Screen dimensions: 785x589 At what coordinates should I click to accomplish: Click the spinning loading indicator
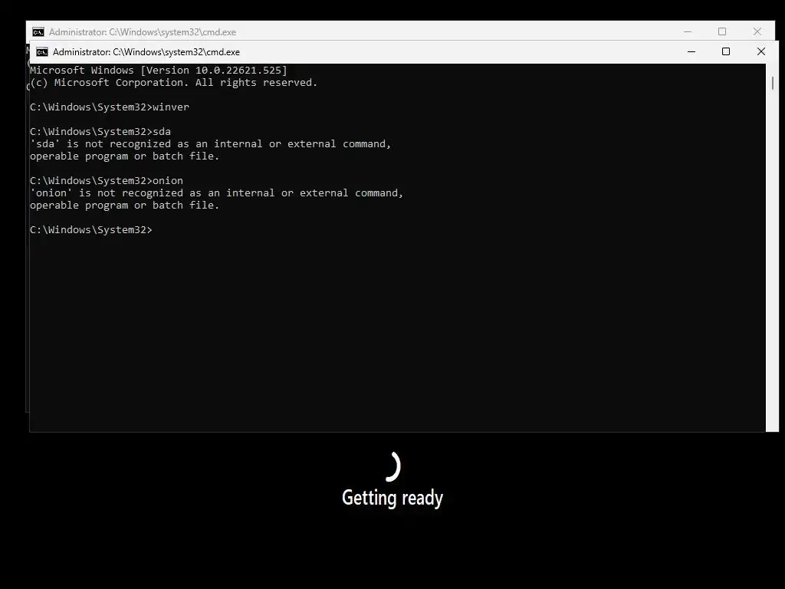click(x=392, y=466)
